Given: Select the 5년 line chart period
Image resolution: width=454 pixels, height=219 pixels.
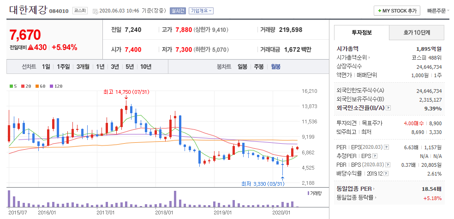Looking at the screenshot, I should 130,67.
